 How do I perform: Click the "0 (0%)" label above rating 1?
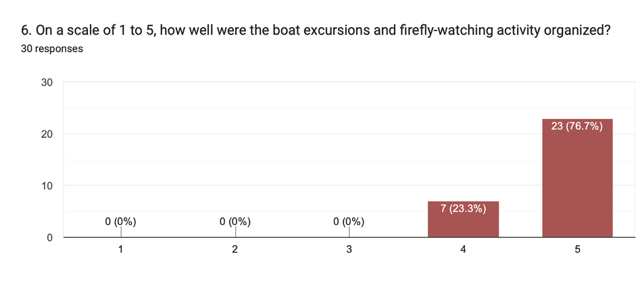121,221
